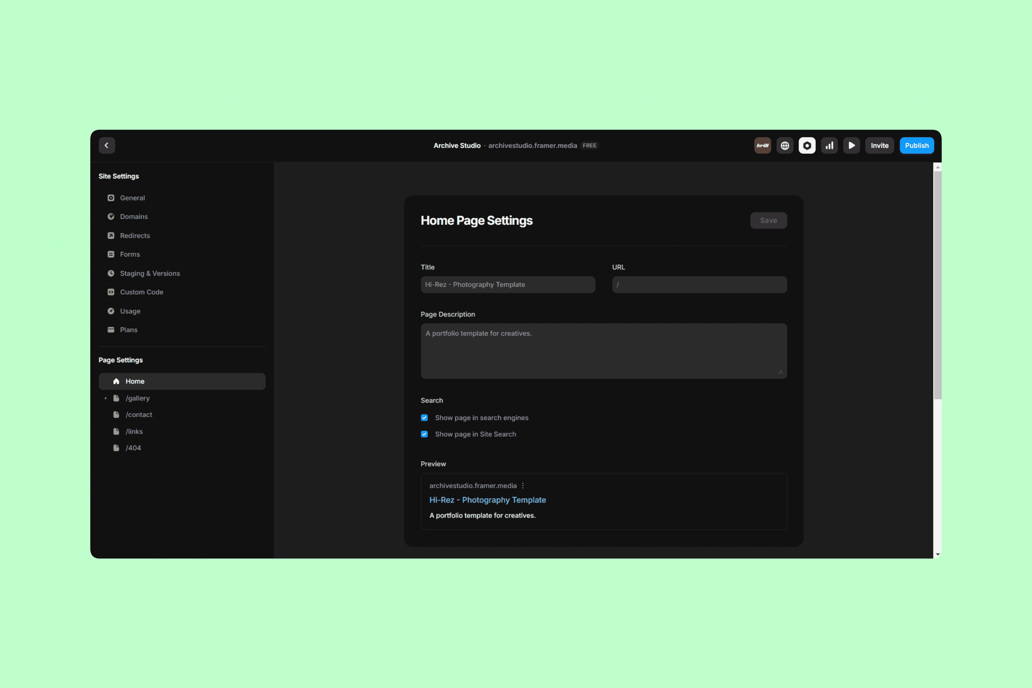This screenshot has width=1032, height=688.
Task: Click the scrollbar down arrow
Action: (x=937, y=554)
